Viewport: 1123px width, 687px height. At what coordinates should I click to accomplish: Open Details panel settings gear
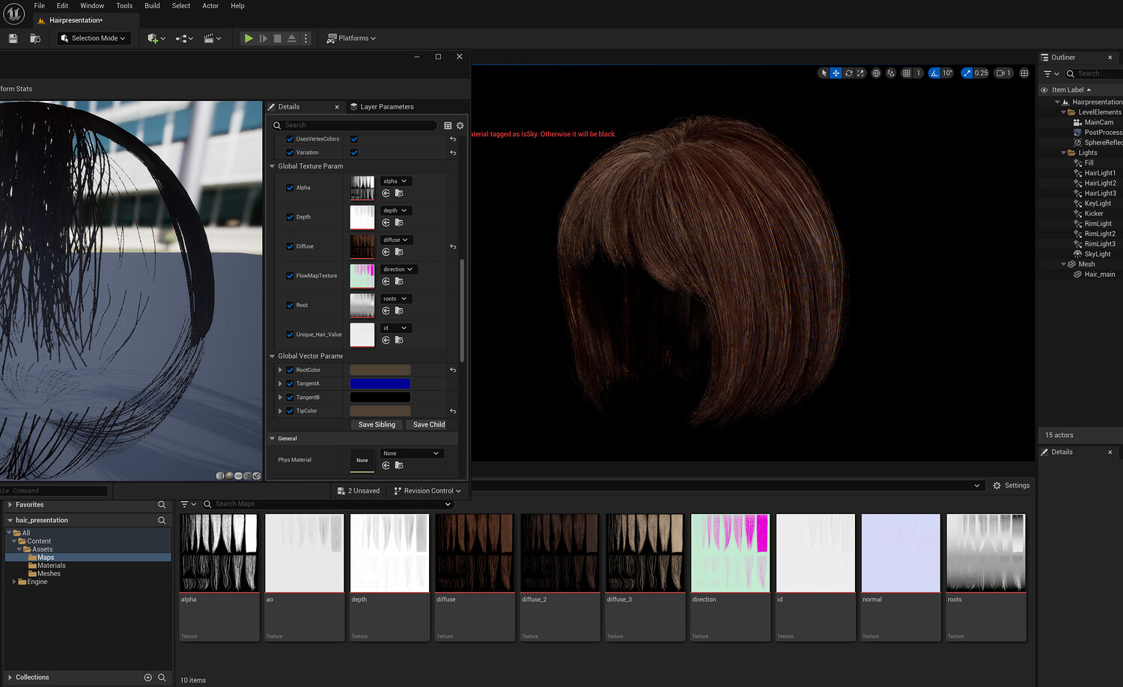(x=460, y=126)
